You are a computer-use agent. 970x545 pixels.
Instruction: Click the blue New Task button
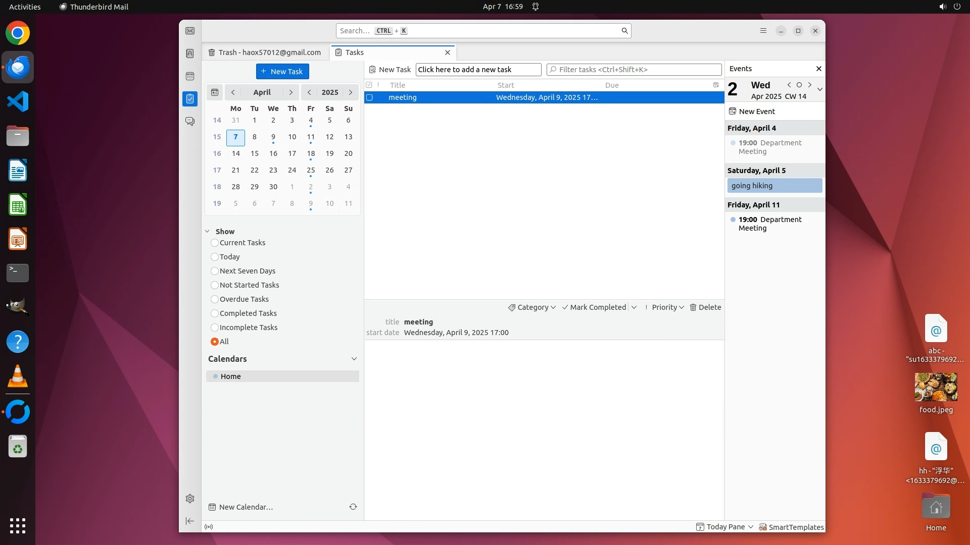tap(282, 71)
